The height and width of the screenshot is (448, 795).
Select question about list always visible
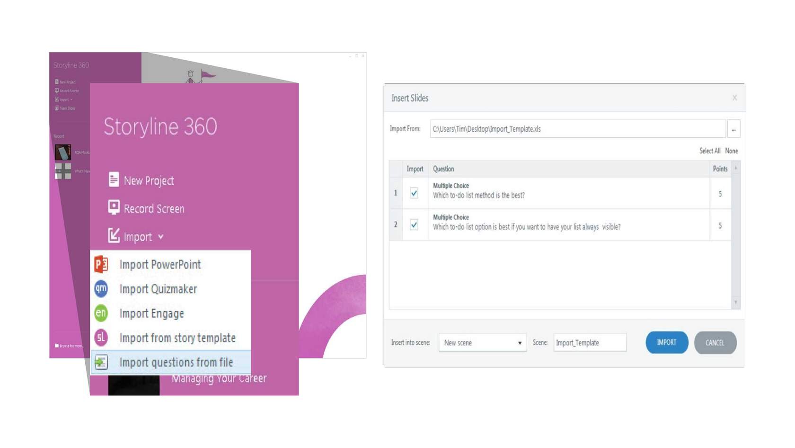pos(526,227)
